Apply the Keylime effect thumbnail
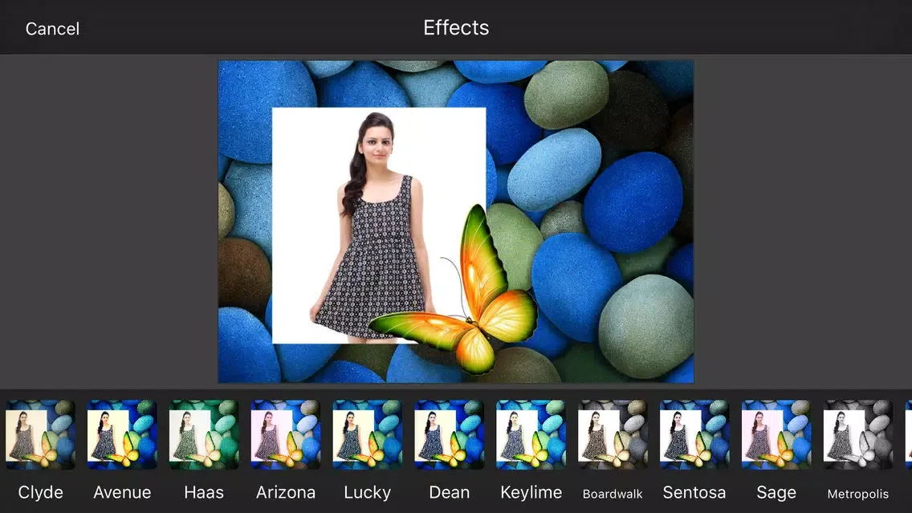Image resolution: width=912 pixels, height=513 pixels. 531,434
